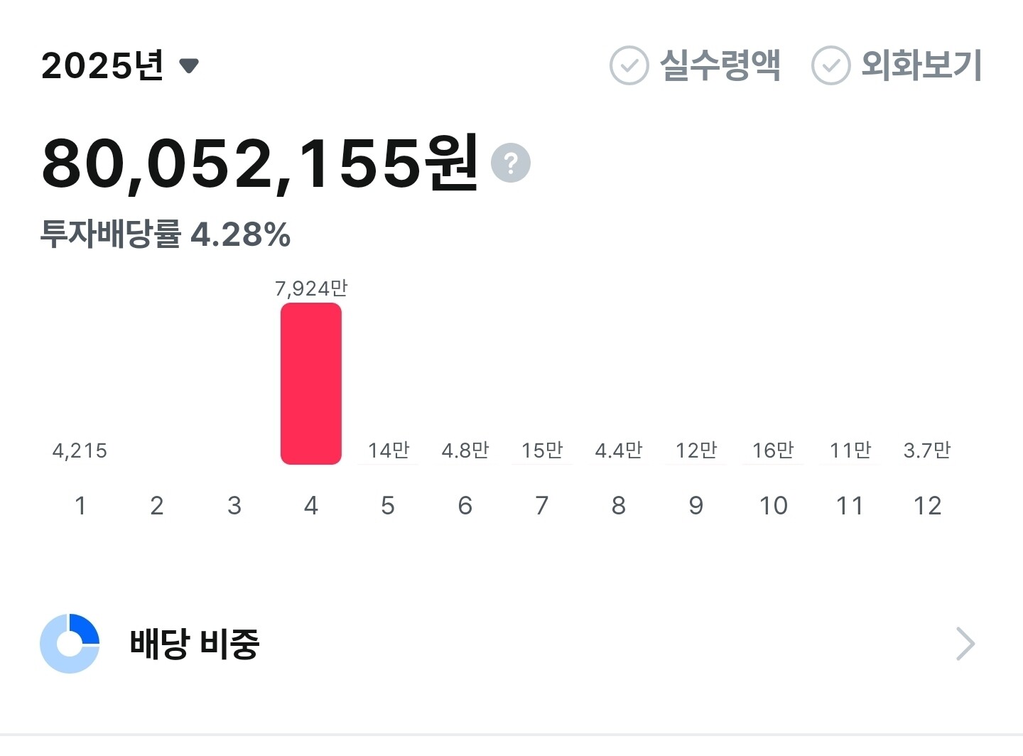Select month 12 on the chart axis
Screen dimensions: 1023x756
(927, 506)
